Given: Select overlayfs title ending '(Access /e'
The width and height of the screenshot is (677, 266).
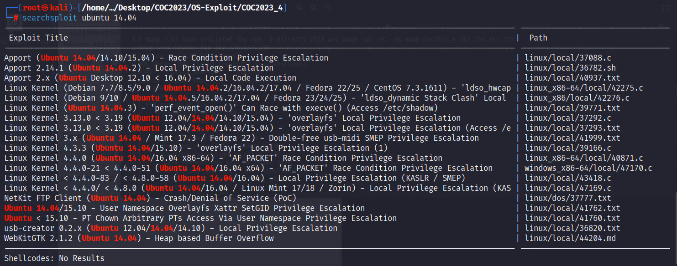Looking at the screenshot, I should point(257,128).
